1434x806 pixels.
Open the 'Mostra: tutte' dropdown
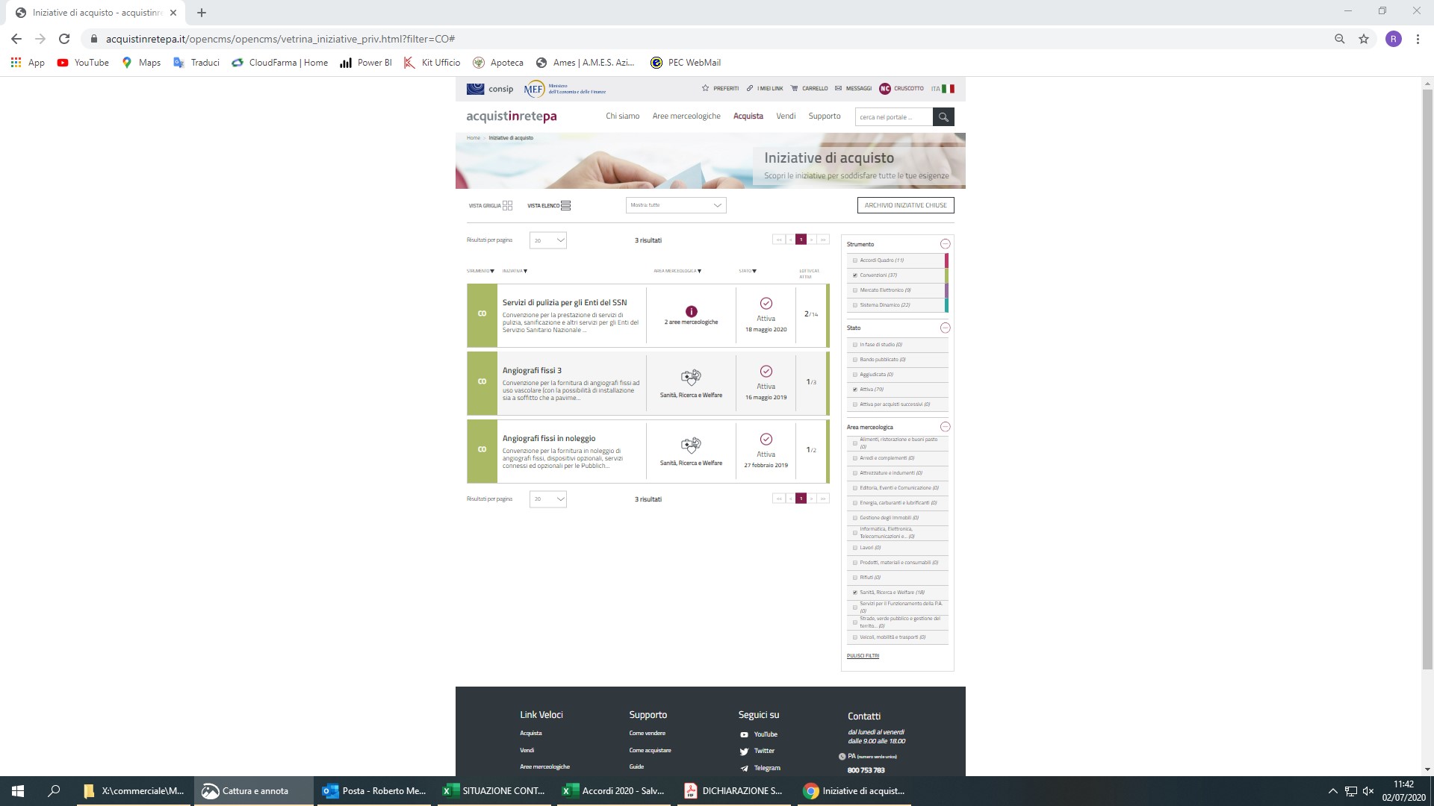coord(675,205)
